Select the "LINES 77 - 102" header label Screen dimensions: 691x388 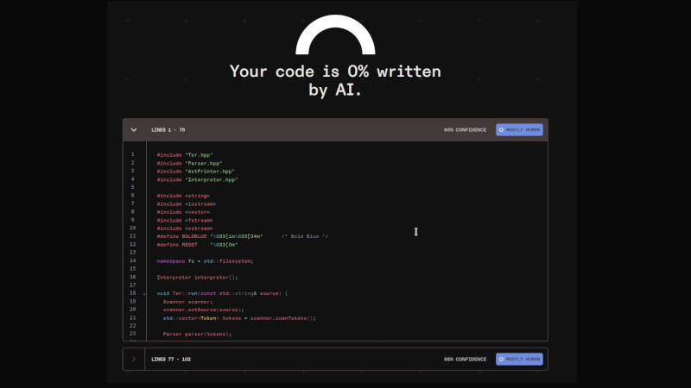coord(170,359)
